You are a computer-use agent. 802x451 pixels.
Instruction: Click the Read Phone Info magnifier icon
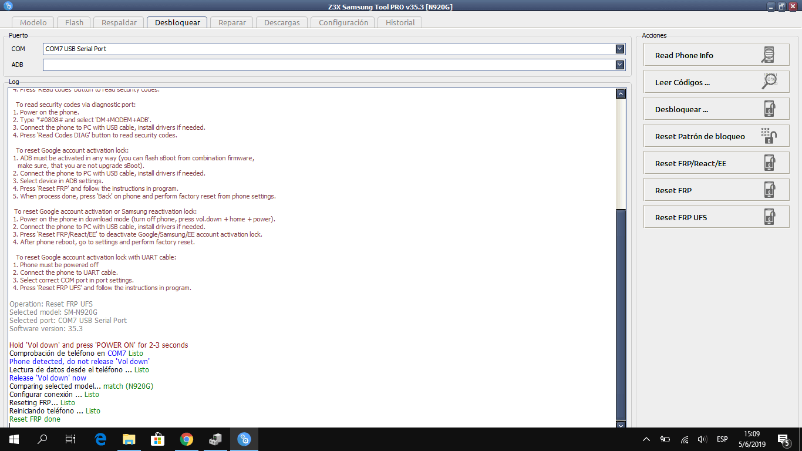pyautogui.click(x=768, y=55)
